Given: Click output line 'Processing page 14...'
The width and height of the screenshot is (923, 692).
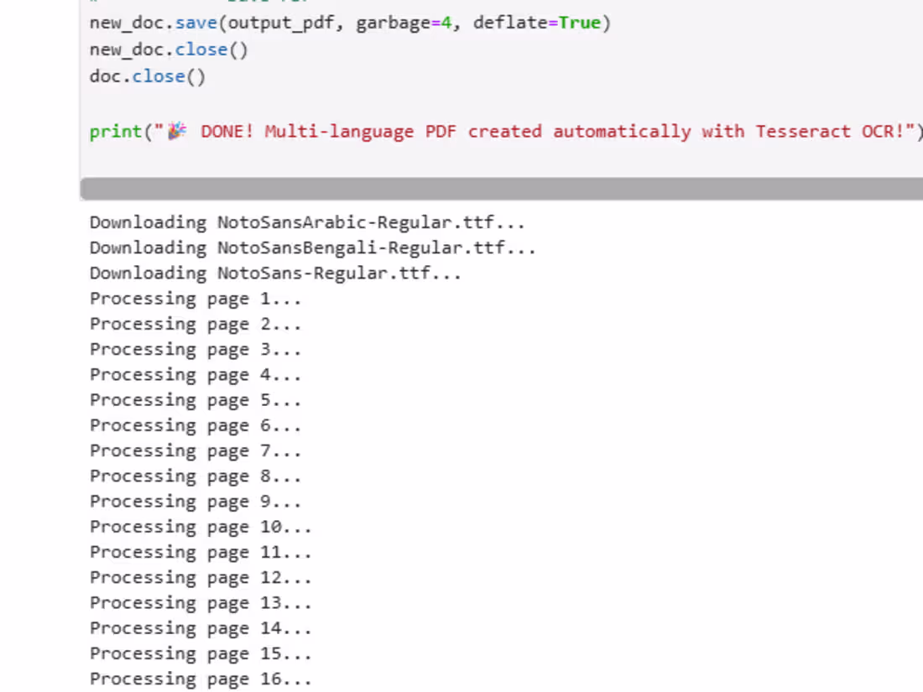Looking at the screenshot, I should click(201, 628).
